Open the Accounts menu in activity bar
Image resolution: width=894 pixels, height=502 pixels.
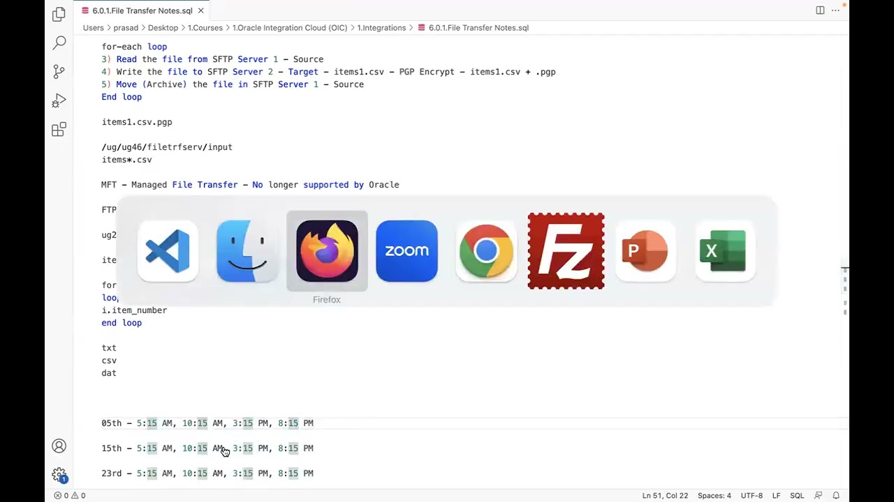(59, 446)
